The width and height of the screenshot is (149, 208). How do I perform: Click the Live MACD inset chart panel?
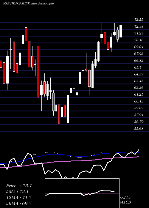pos(82,193)
